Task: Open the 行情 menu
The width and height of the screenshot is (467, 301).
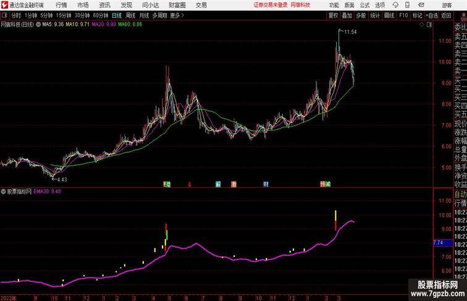Action: (61, 5)
